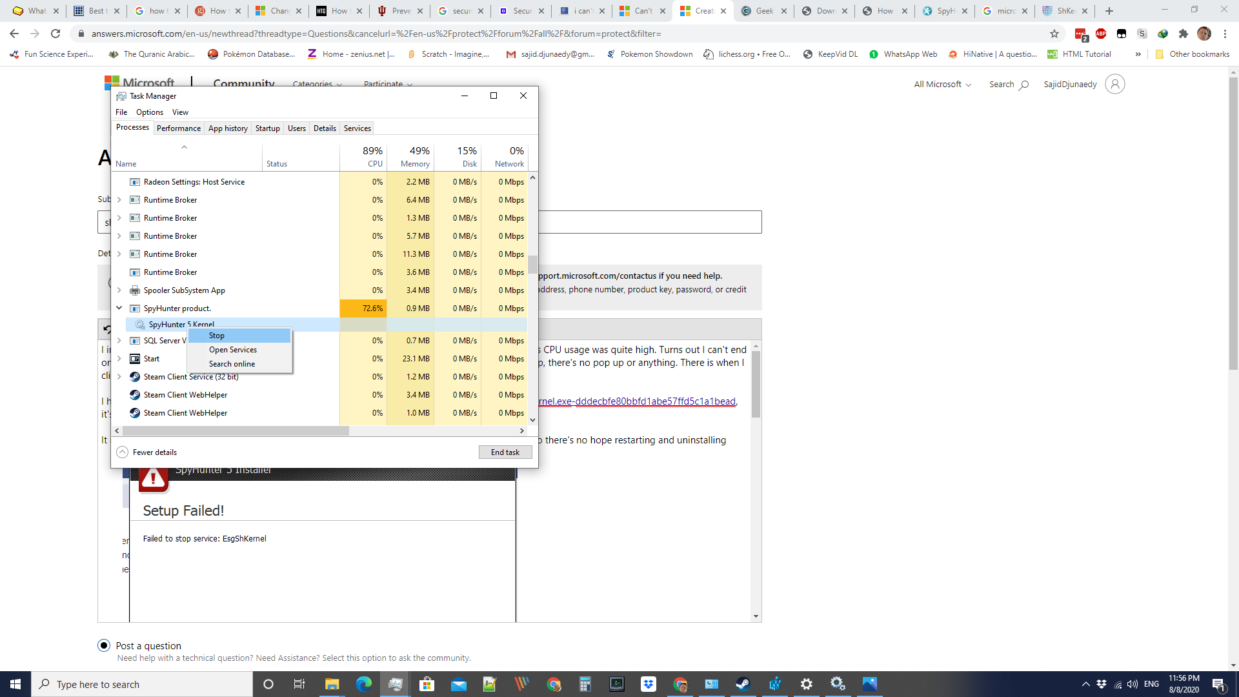Viewport: 1239px width, 697px height.
Task: Switch to the Startup tab
Action: 267,128
